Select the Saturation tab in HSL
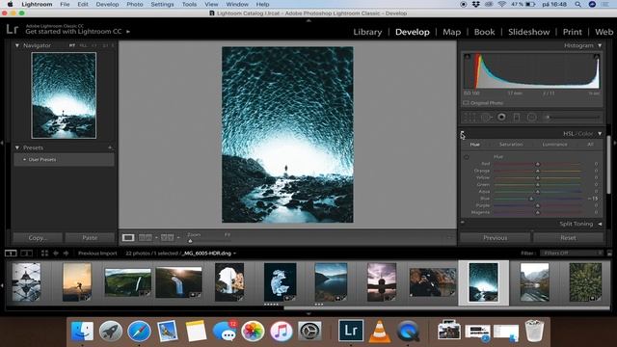617x347 pixels. pos(511,145)
